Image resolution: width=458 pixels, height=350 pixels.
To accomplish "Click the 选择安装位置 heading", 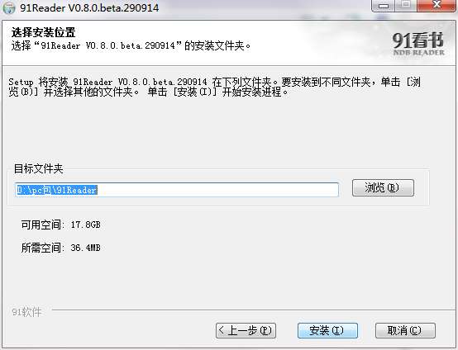I will [x=43, y=32].
